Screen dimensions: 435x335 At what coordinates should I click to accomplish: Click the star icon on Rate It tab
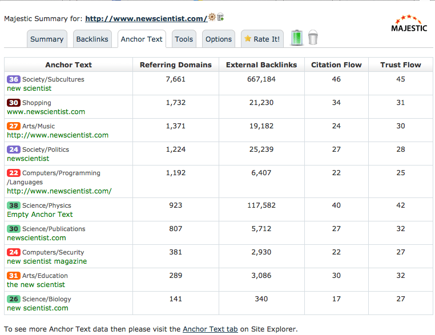[x=248, y=39]
